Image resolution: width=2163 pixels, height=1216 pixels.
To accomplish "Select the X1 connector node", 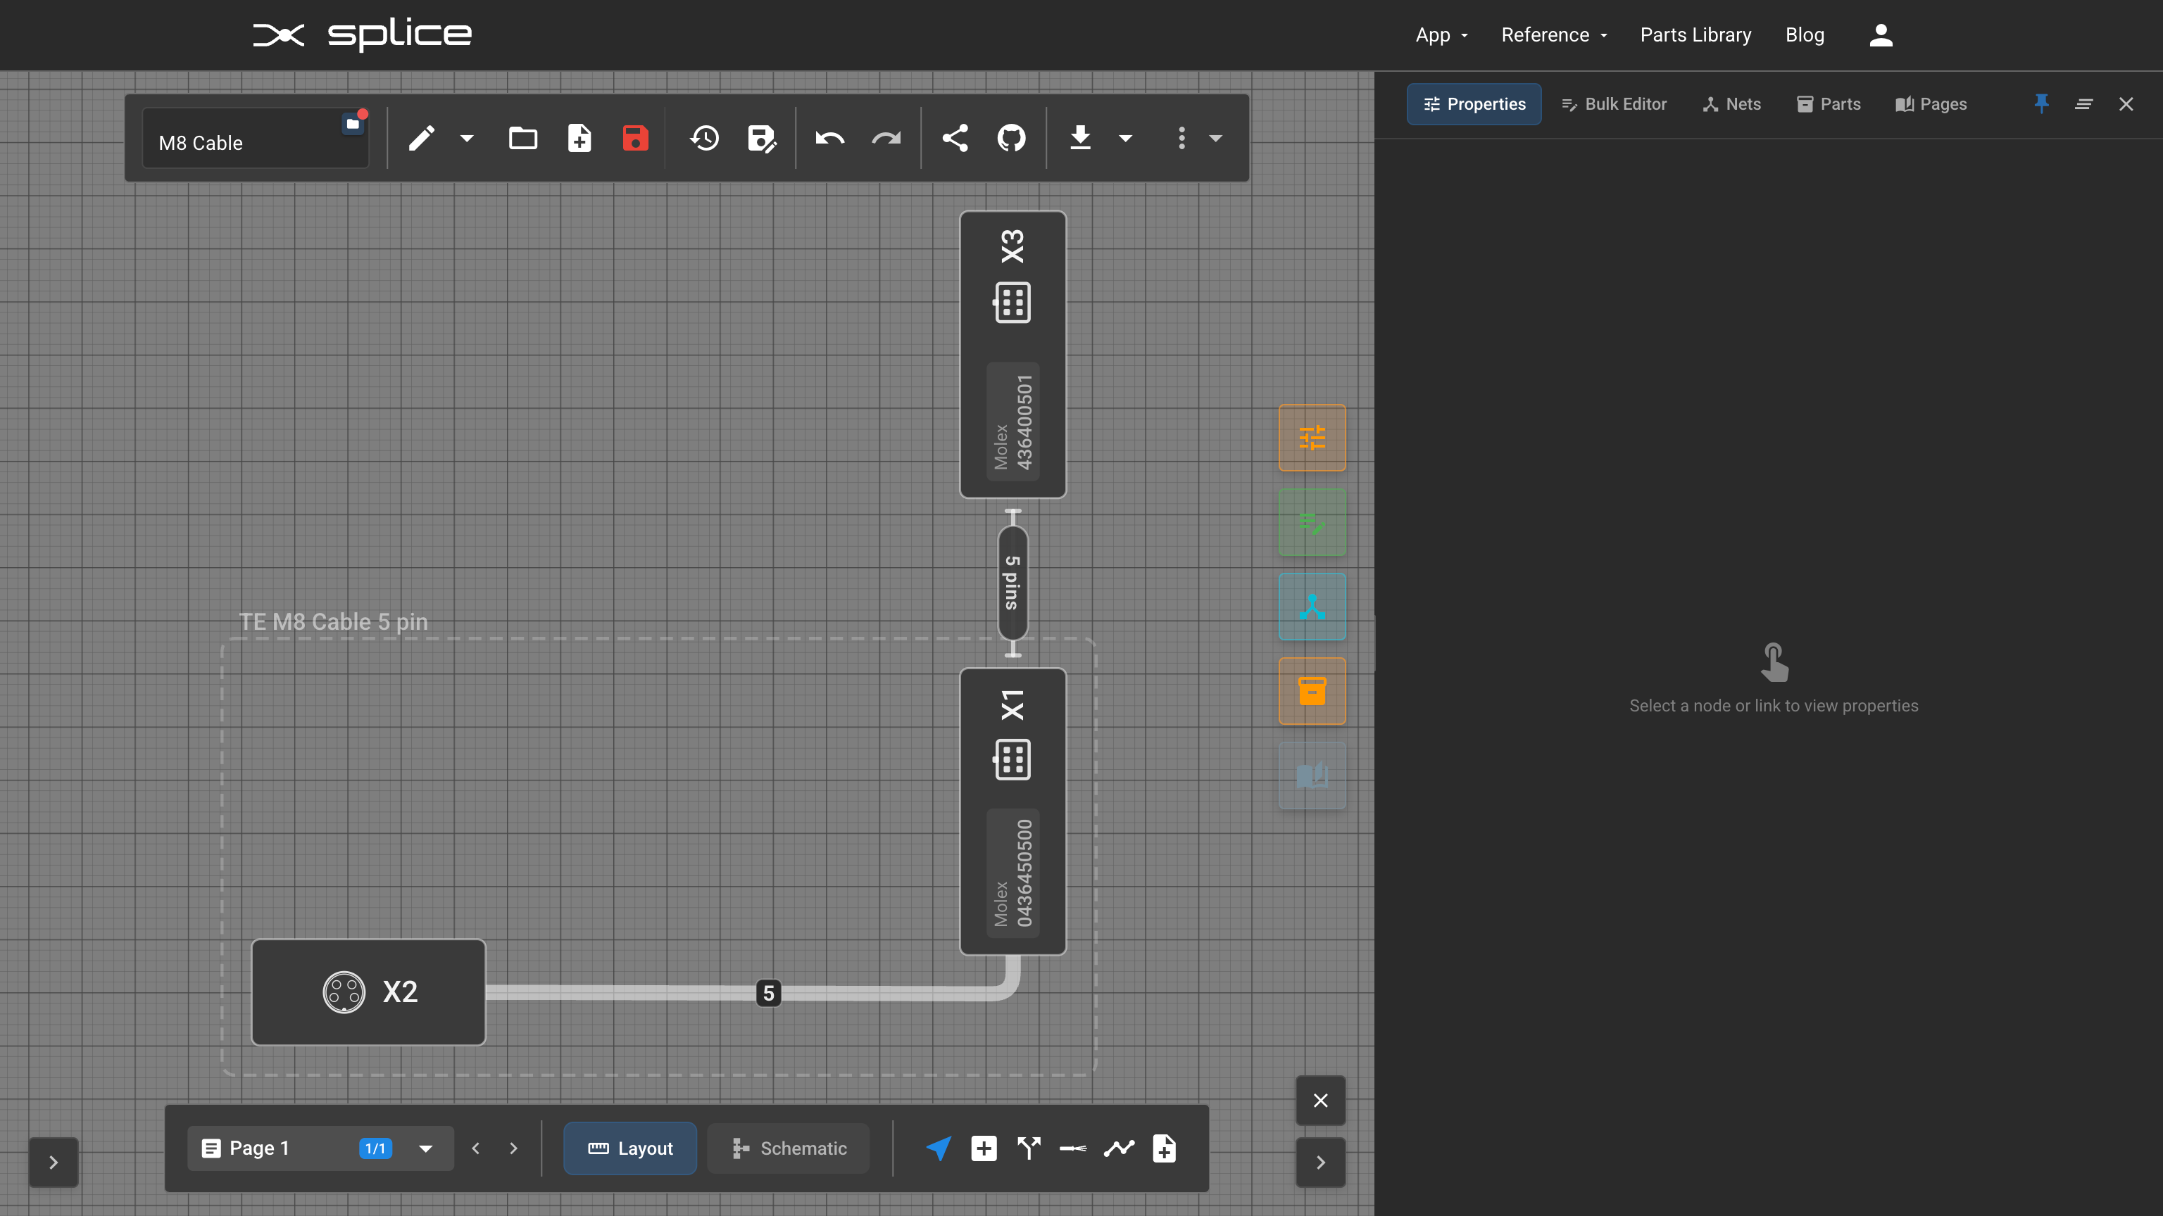I will pyautogui.click(x=1012, y=811).
